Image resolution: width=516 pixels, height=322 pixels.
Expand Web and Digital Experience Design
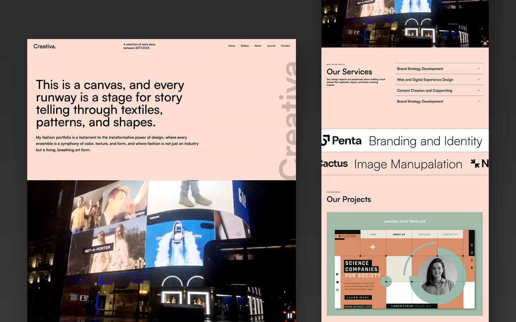tap(478, 79)
